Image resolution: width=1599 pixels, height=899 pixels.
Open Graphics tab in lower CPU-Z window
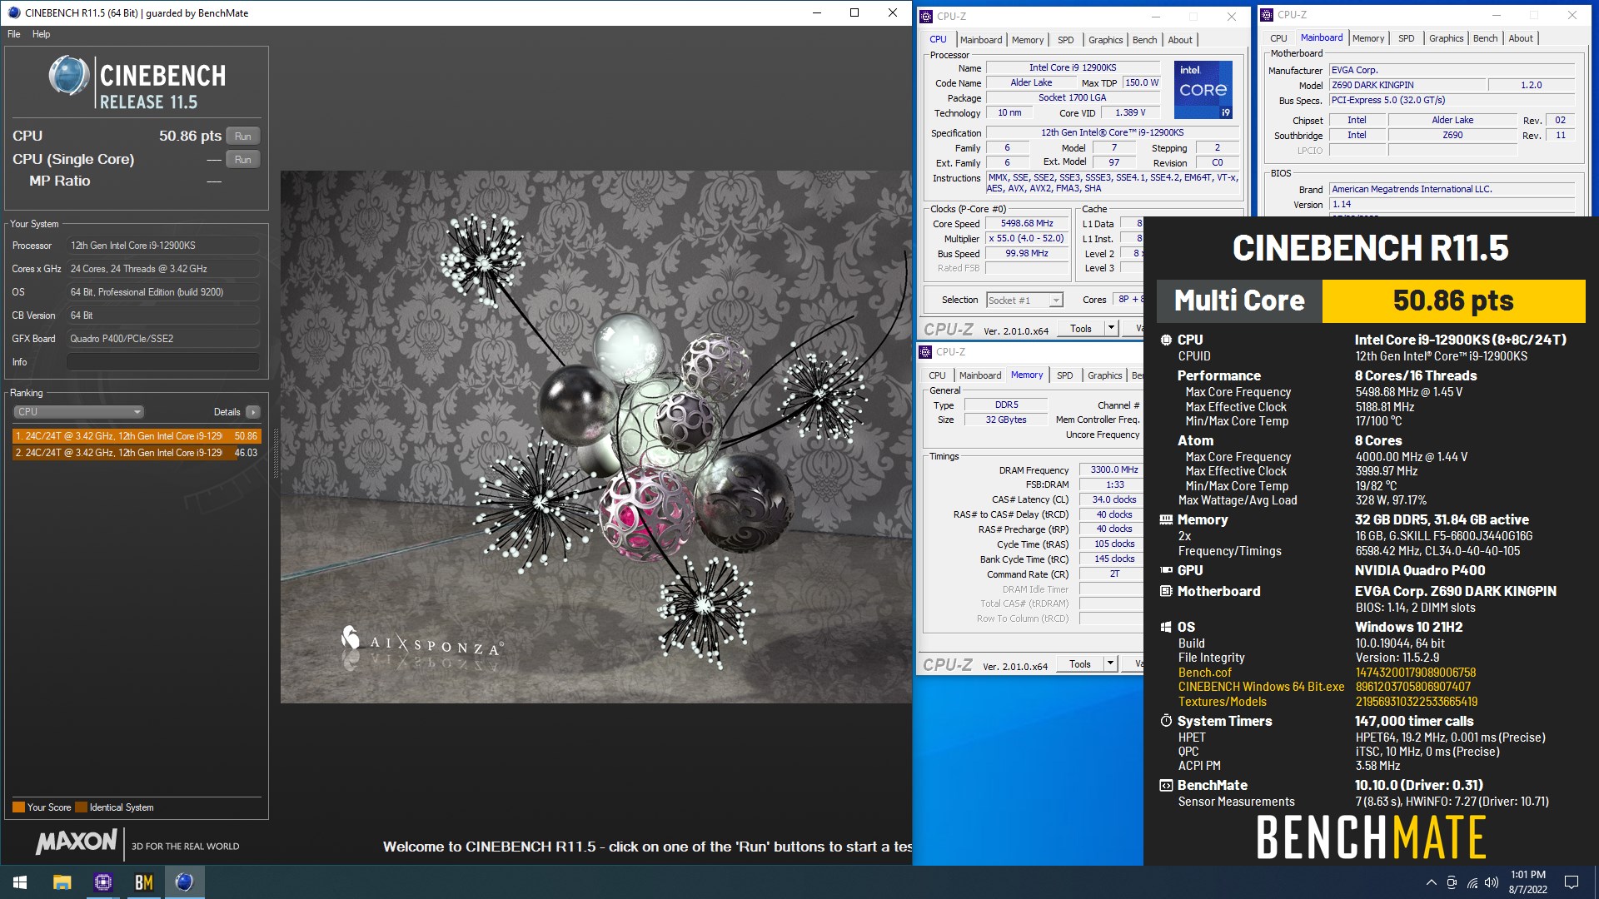(x=1104, y=375)
